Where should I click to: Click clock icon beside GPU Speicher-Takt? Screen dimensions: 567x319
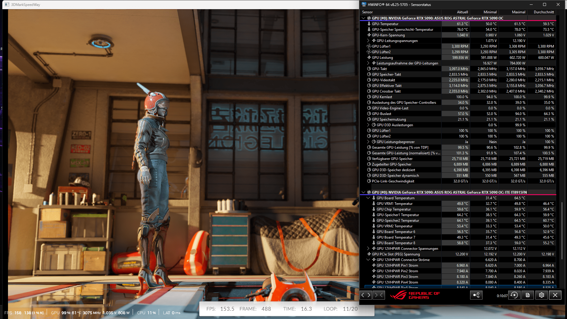(369, 74)
